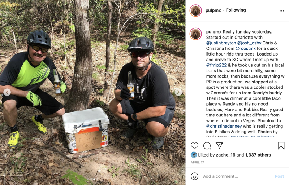The height and width of the screenshot is (185, 289).
Task: Advance to the next photo arrow
Action: pyautogui.click(x=178, y=92)
